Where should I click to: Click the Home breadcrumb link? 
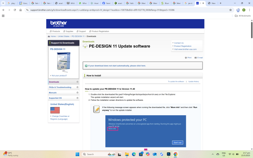pyautogui.click(x=53, y=36)
